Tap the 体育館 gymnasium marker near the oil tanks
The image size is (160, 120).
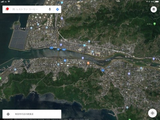[38, 24]
